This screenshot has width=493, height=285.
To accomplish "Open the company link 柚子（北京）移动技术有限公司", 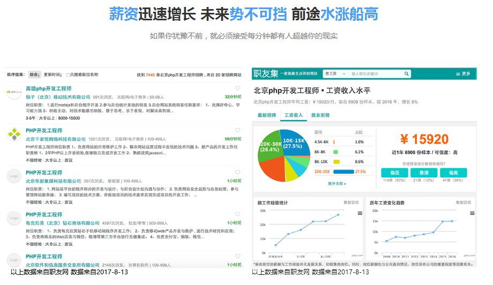I will [x=58, y=97].
